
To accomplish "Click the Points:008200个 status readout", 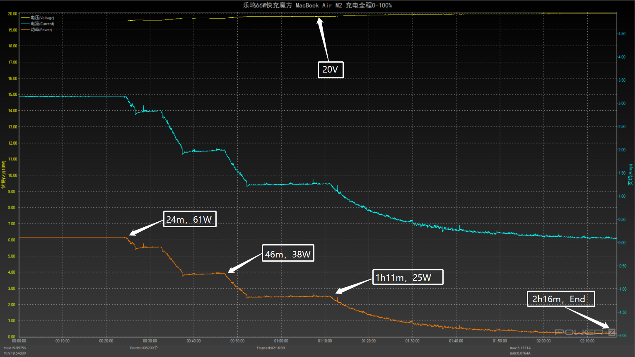I will point(144,348).
